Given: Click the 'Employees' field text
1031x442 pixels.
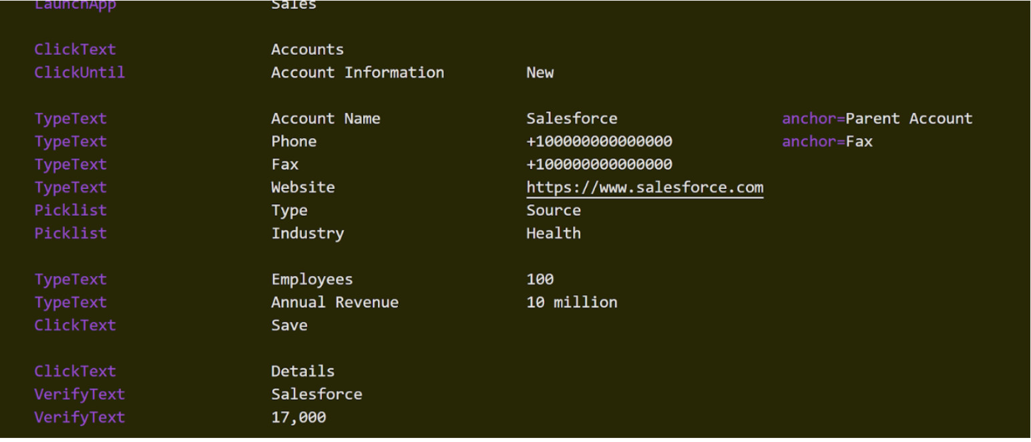Looking at the screenshot, I should pos(312,280).
